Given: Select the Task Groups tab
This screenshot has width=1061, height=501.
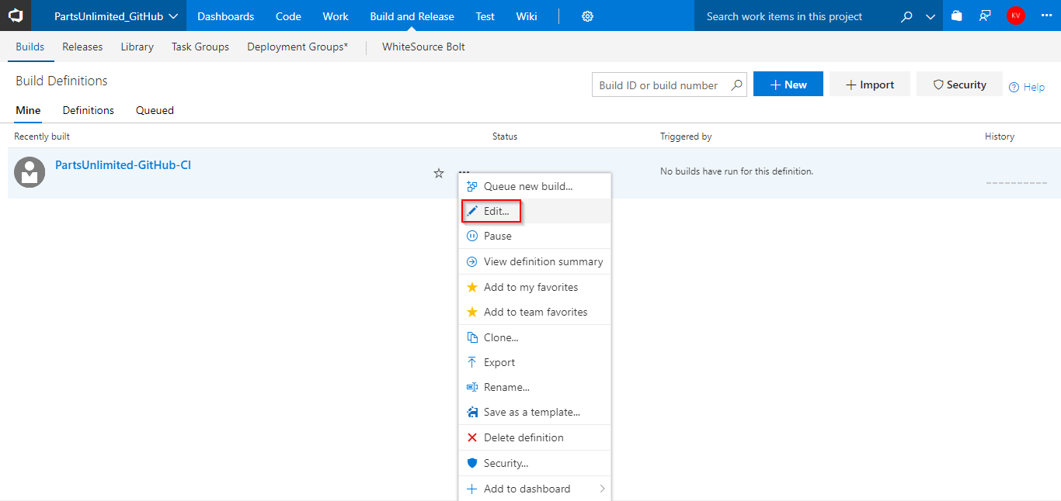Looking at the screenshot, I should (x=200, y=47).
